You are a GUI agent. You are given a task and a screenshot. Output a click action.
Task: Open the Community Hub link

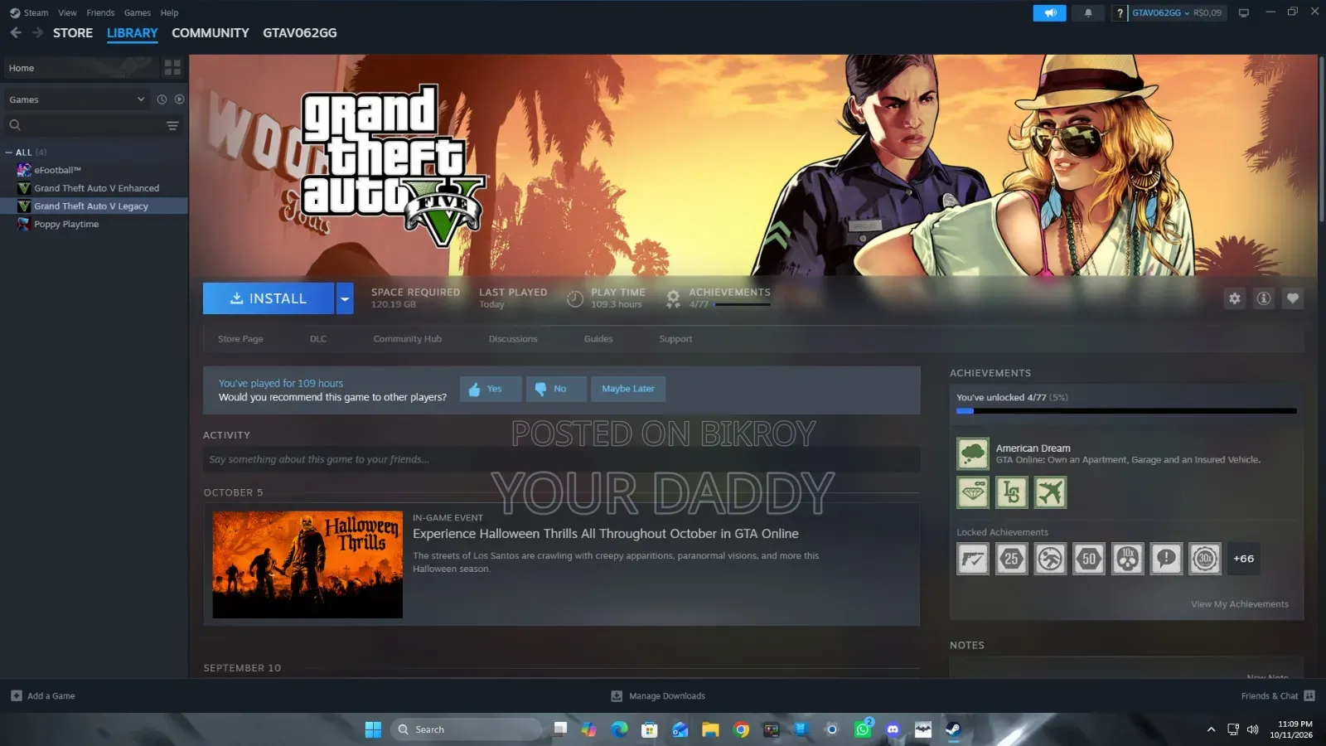pyautogui.click(x=408, y=339)
